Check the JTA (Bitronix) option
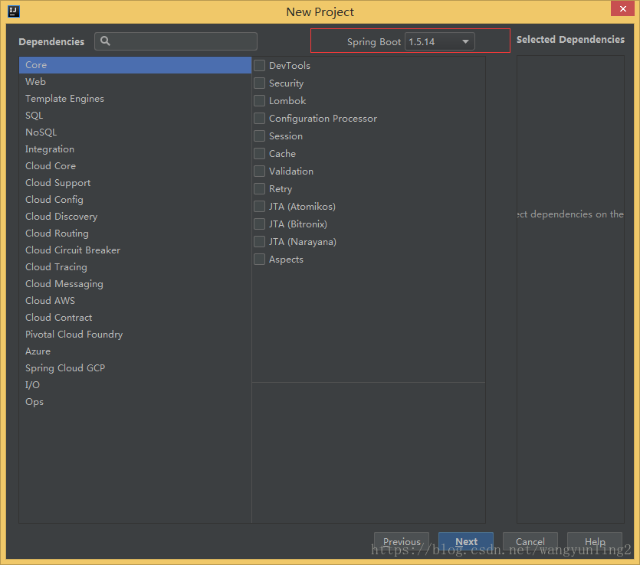Viewport: 640px width, 565px height. (x=259, y=224)
